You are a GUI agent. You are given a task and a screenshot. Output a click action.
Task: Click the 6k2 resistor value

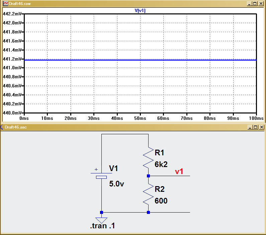tap(161, 164)
